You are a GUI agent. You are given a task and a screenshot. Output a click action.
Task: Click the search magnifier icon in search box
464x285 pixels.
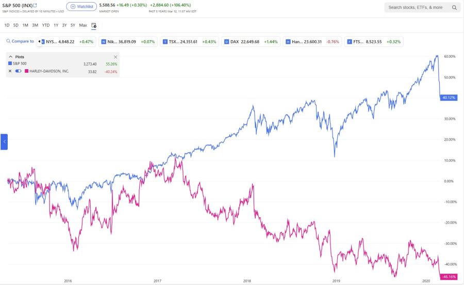[454, 8]
